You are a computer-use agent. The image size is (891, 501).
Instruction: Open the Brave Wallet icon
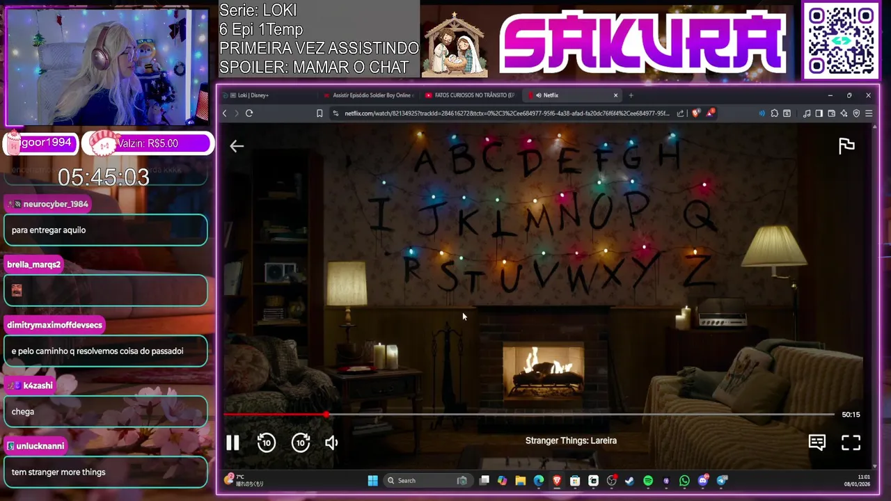(x=831, y=113)
